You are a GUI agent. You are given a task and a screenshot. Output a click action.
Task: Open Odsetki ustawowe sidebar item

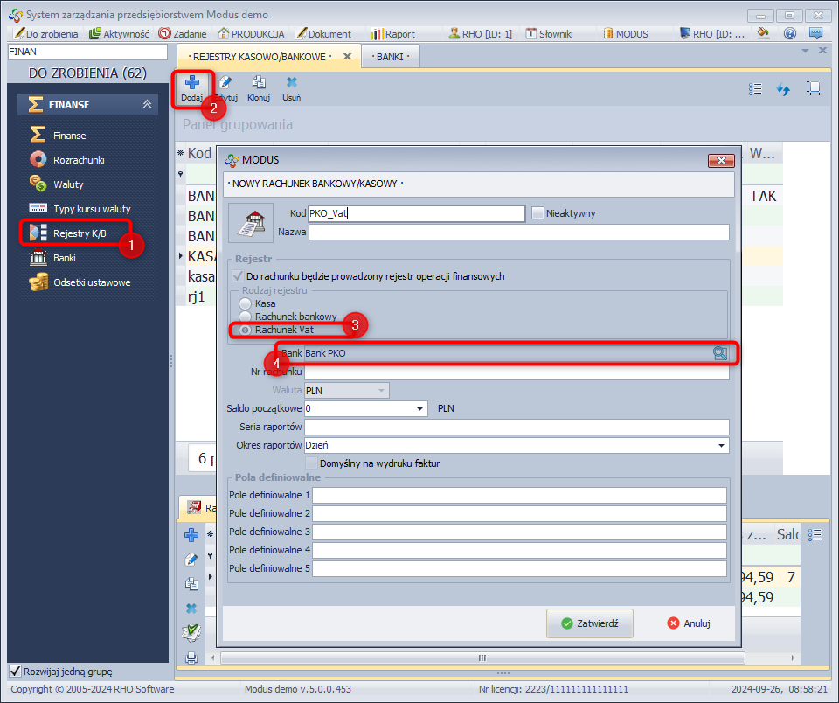coord(92,283)
